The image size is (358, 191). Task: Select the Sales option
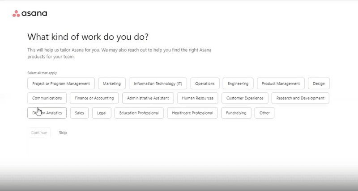(x=79, y=113)
